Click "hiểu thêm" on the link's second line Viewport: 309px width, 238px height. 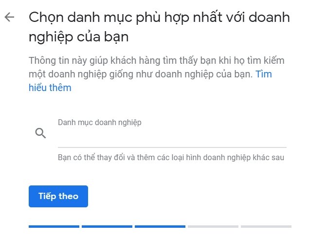click(50, 88)
